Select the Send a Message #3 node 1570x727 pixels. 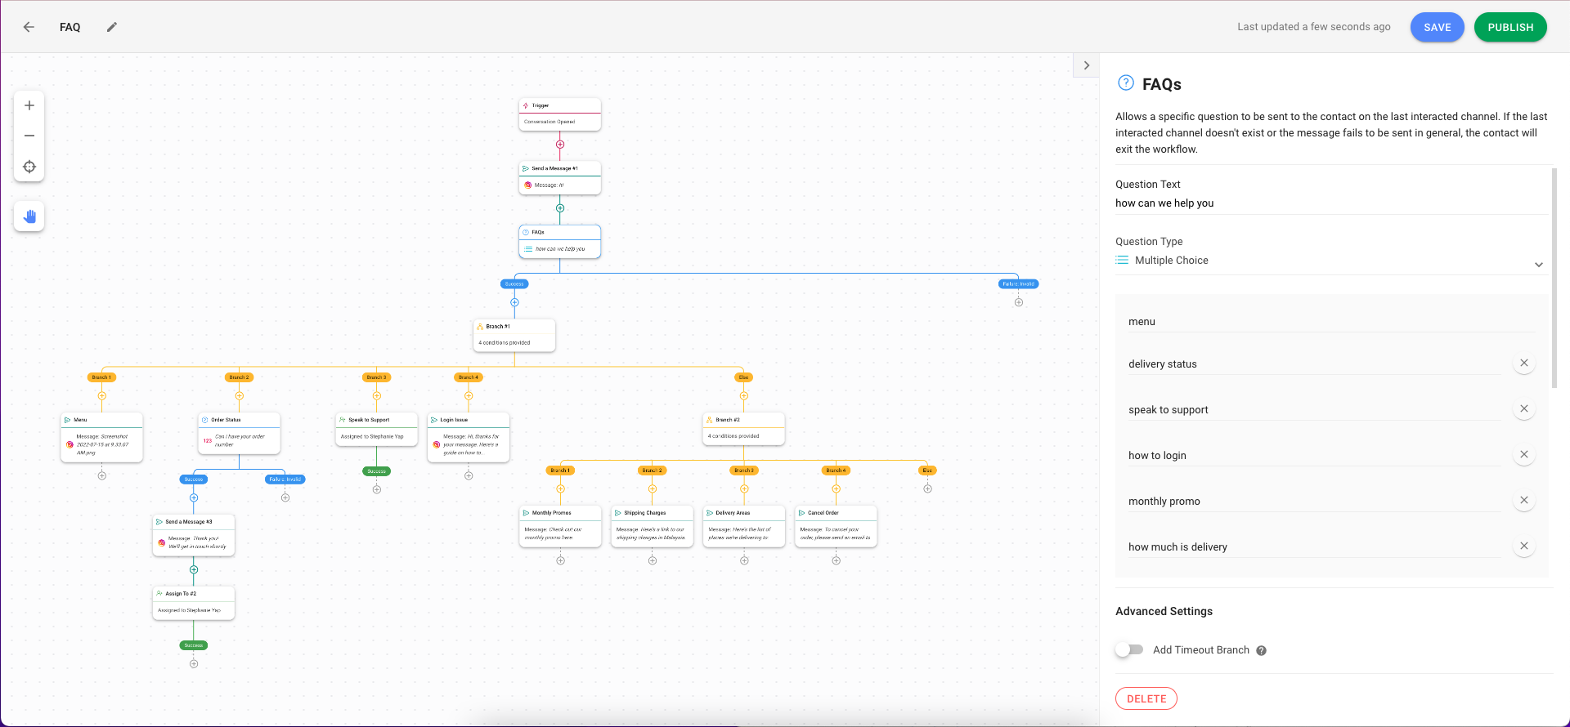pos(194,535)
